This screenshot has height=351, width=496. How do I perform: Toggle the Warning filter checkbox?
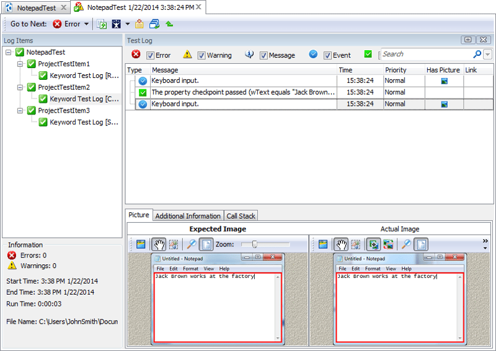[201, 56]
